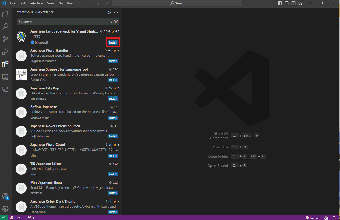The width and height of the screenshot is (340, 220).
Task: Open notifications bell in status bar
Action: (334, 218)
